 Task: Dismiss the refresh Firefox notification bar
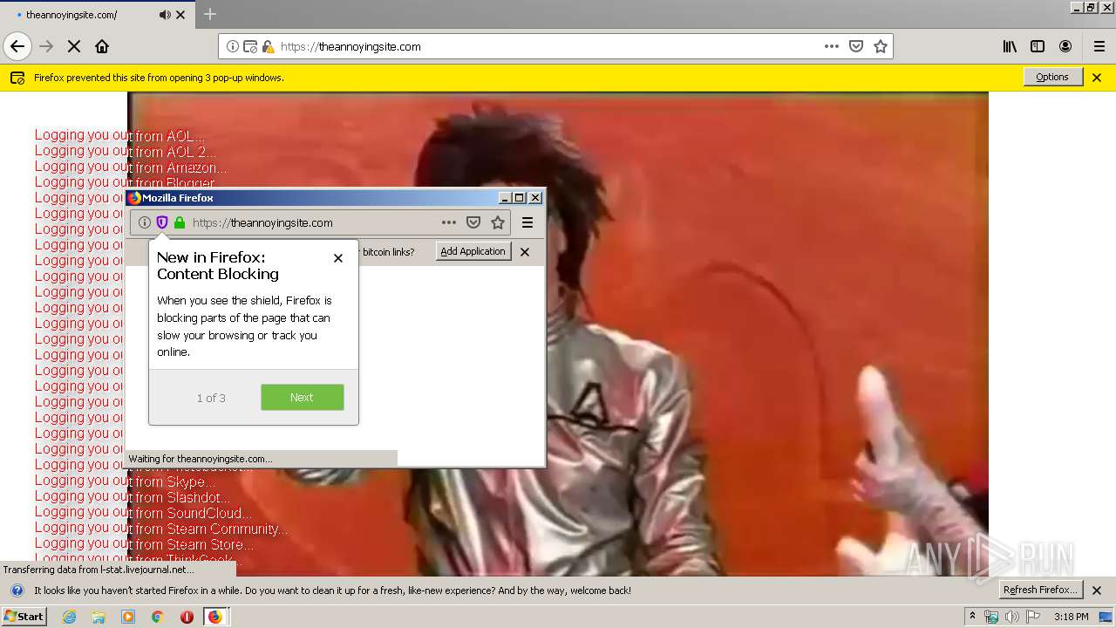[1097, 590]
